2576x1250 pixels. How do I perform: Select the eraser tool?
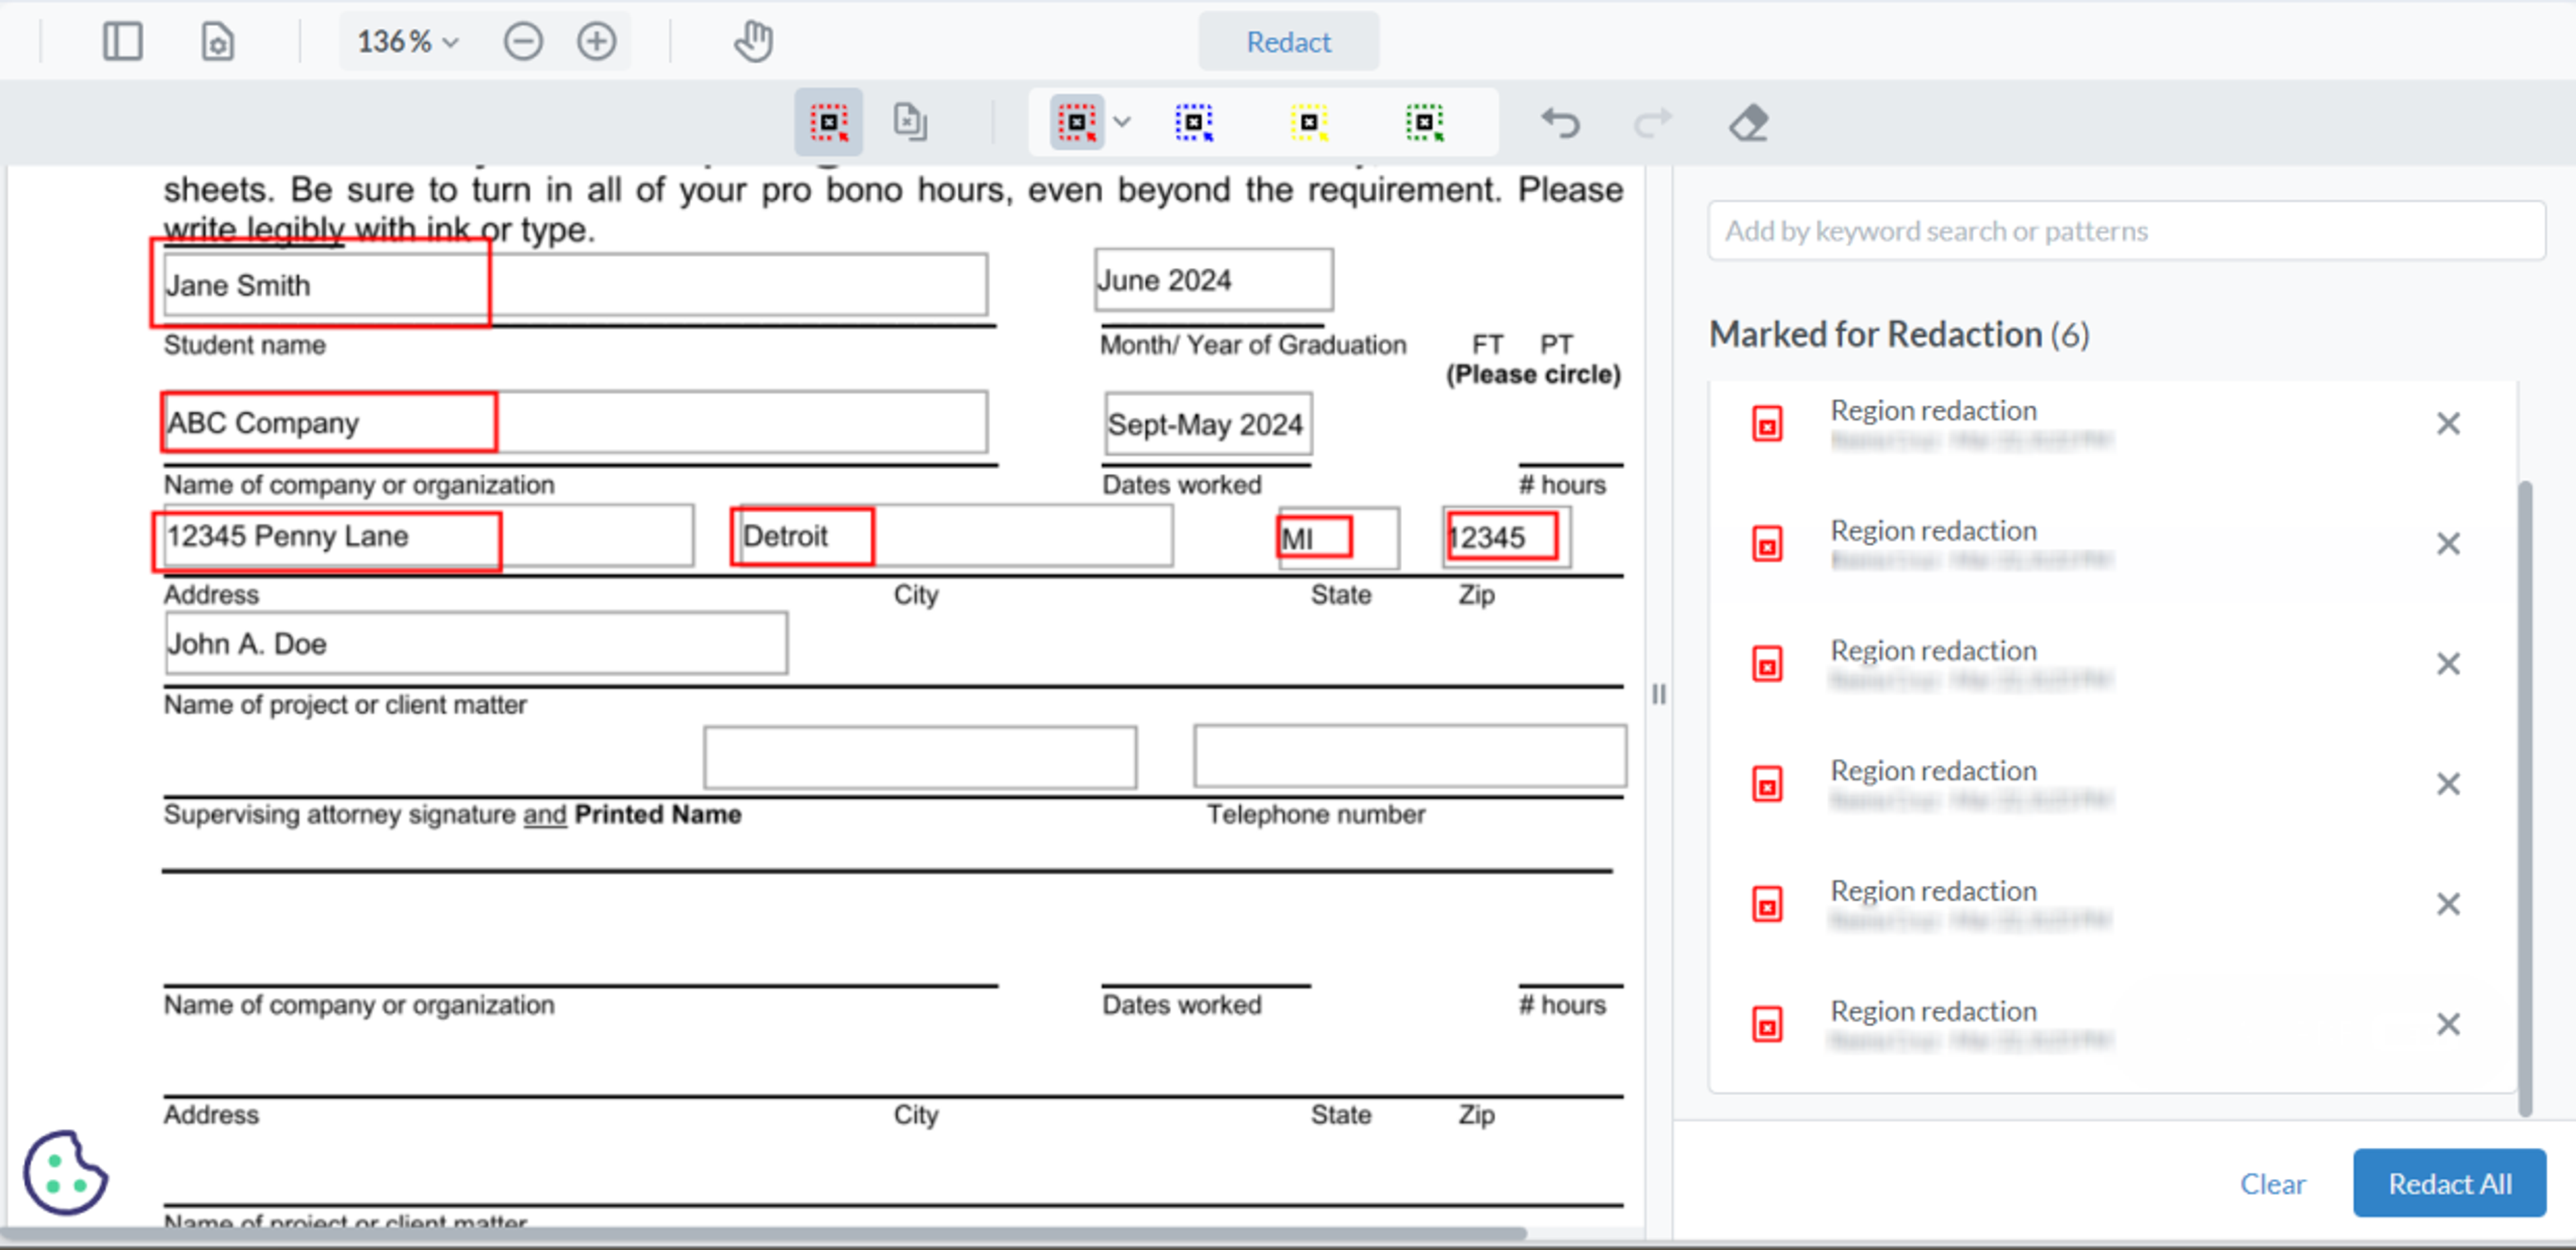1748,122
